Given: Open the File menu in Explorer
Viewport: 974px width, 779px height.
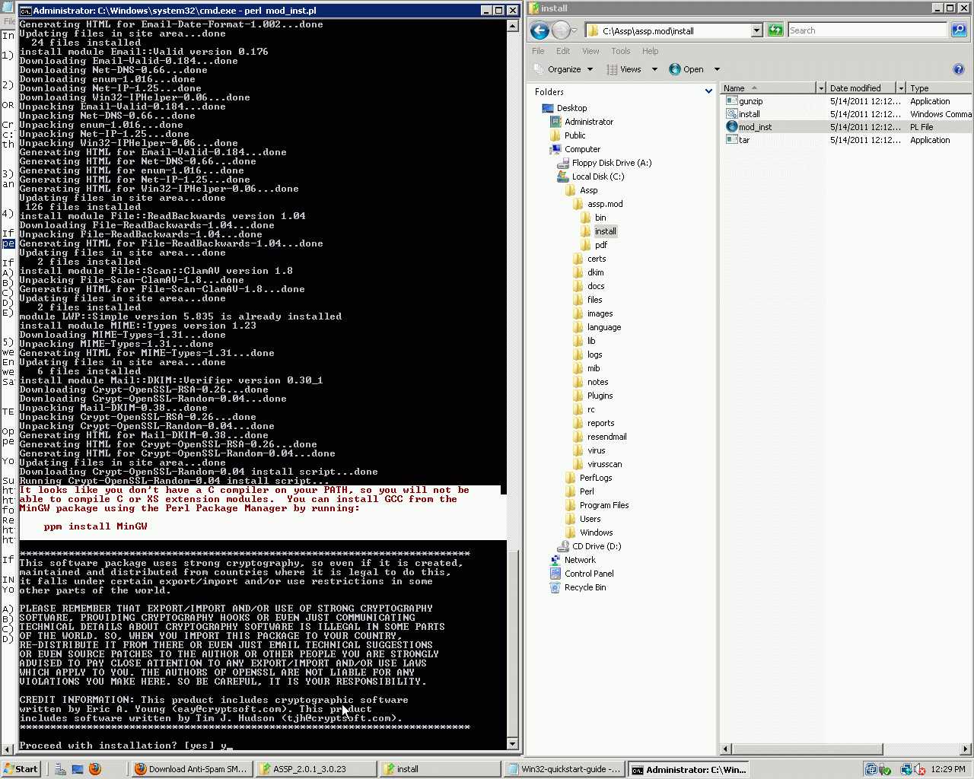Looking at the screenshot, I should (x=538, y=51).
